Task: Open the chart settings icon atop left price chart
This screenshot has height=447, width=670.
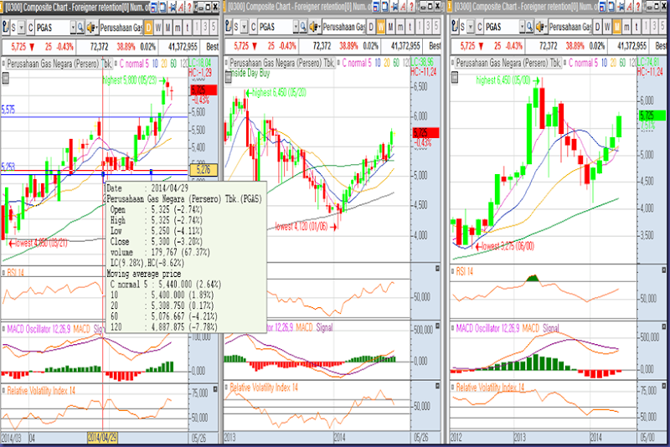Action: tap(5, 79)
